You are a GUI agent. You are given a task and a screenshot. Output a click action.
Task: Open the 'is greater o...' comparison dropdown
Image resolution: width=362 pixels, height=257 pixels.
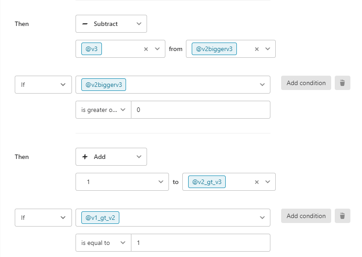pyautogui.click(x=103, y=110)
